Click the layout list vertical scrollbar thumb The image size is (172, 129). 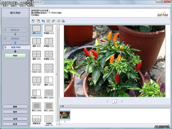tap(57, 74)
